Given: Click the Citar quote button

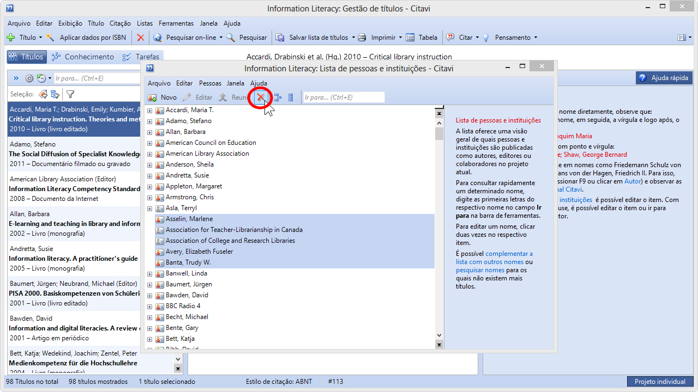Looking at the screenshot, I should click(460, 38).
